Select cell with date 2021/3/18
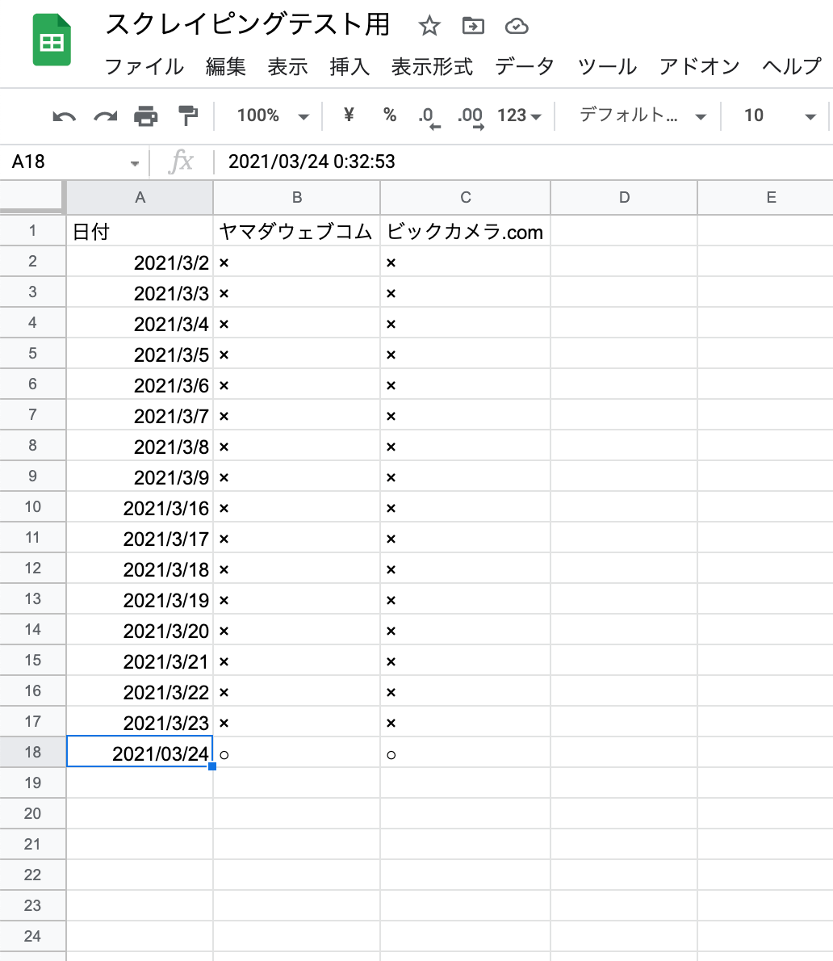This screenshot has height=961, width=833. click(140, 569)
